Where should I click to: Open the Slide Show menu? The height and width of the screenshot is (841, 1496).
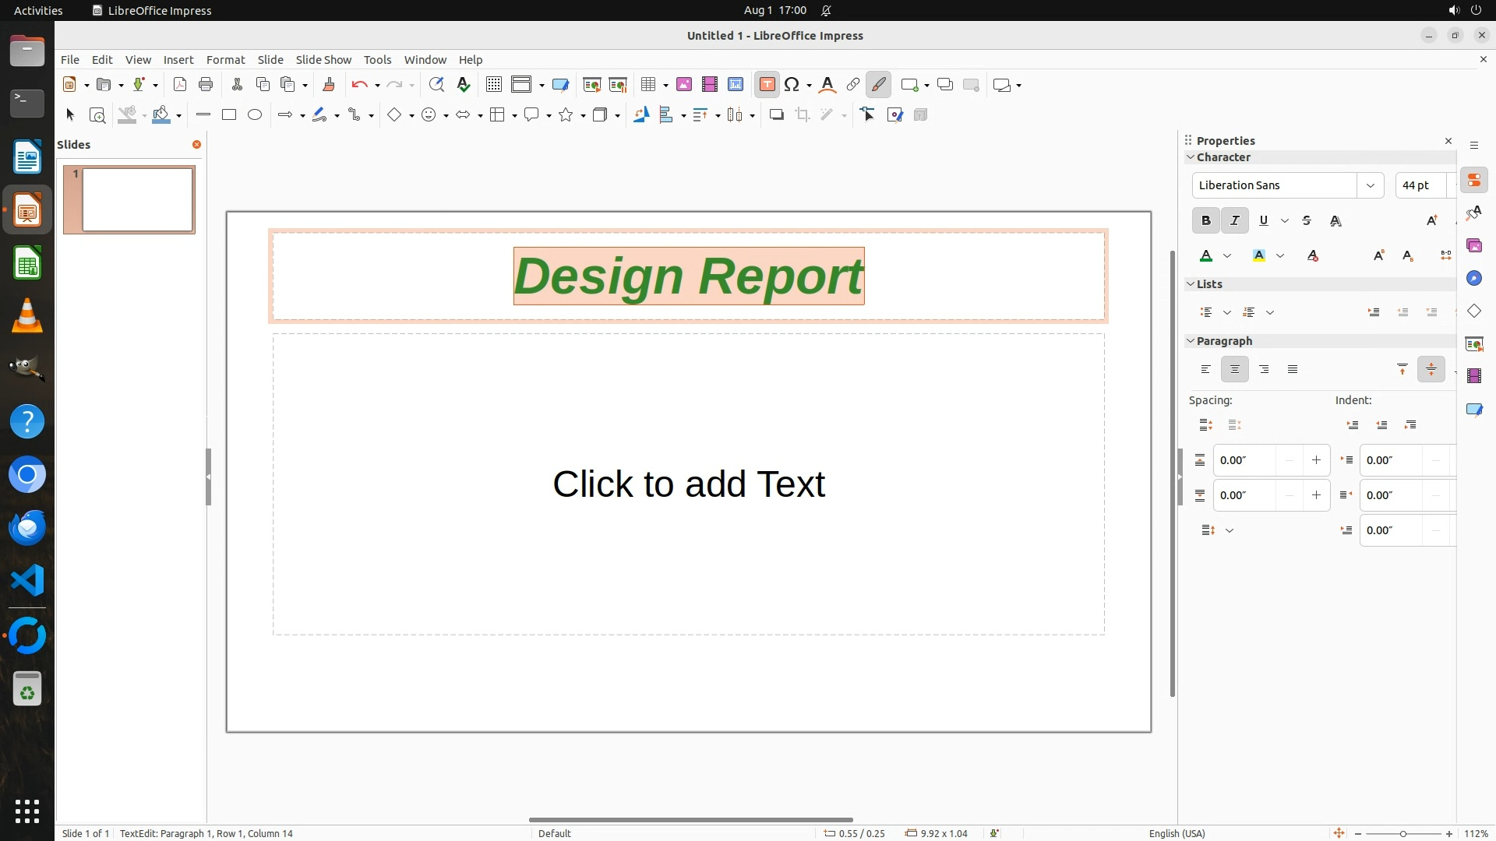[323, 60]
